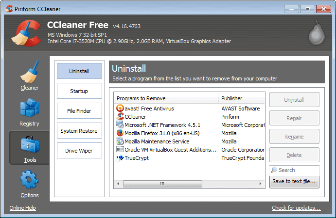Image resolution: width=336 pixels, height=218 pixels.
Task: Click the horizontal scrollbar thumb
Action: [x=162, y=184]
